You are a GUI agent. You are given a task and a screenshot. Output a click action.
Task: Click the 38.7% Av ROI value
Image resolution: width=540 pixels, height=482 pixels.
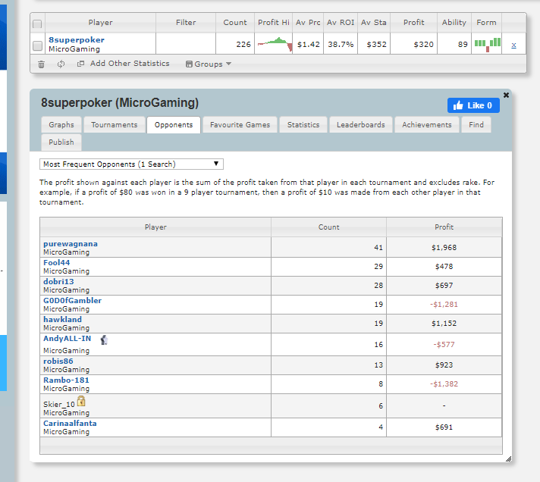pyautogui.click(x=341, y=45)
